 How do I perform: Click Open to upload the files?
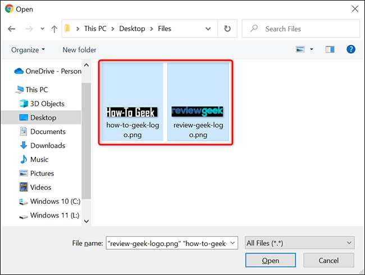point(271,260)
